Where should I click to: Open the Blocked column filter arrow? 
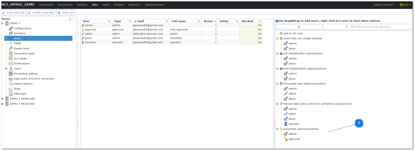point(260,21)
